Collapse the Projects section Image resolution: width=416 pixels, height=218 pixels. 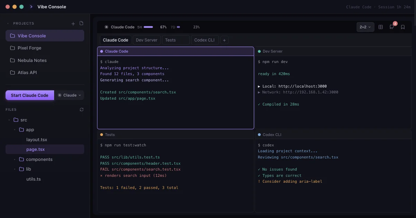[8, 24]
